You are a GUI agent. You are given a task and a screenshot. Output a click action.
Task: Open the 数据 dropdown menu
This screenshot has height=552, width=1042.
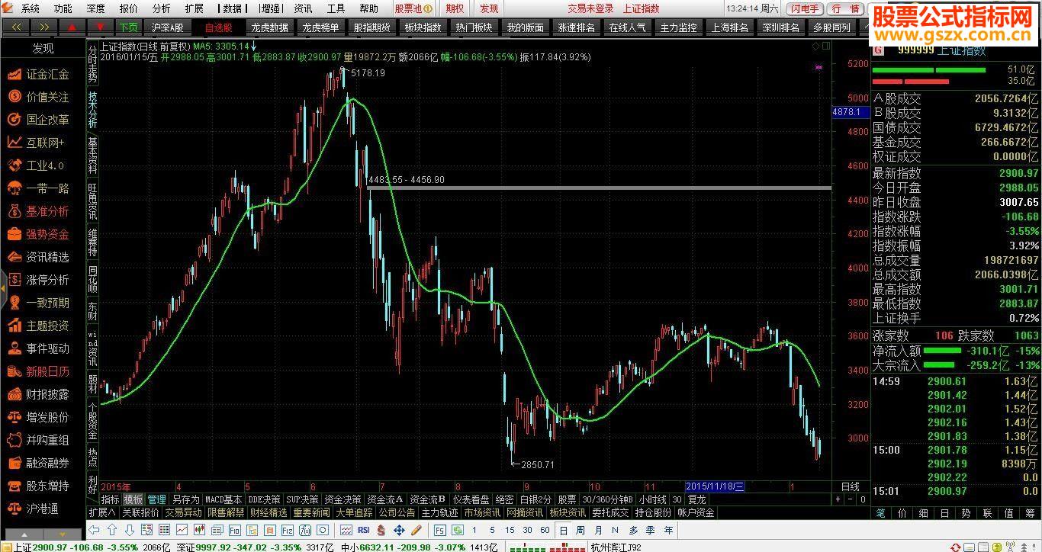coord(231,8)
